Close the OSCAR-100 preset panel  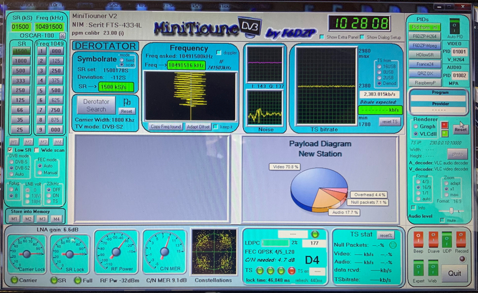pos(62,36)
